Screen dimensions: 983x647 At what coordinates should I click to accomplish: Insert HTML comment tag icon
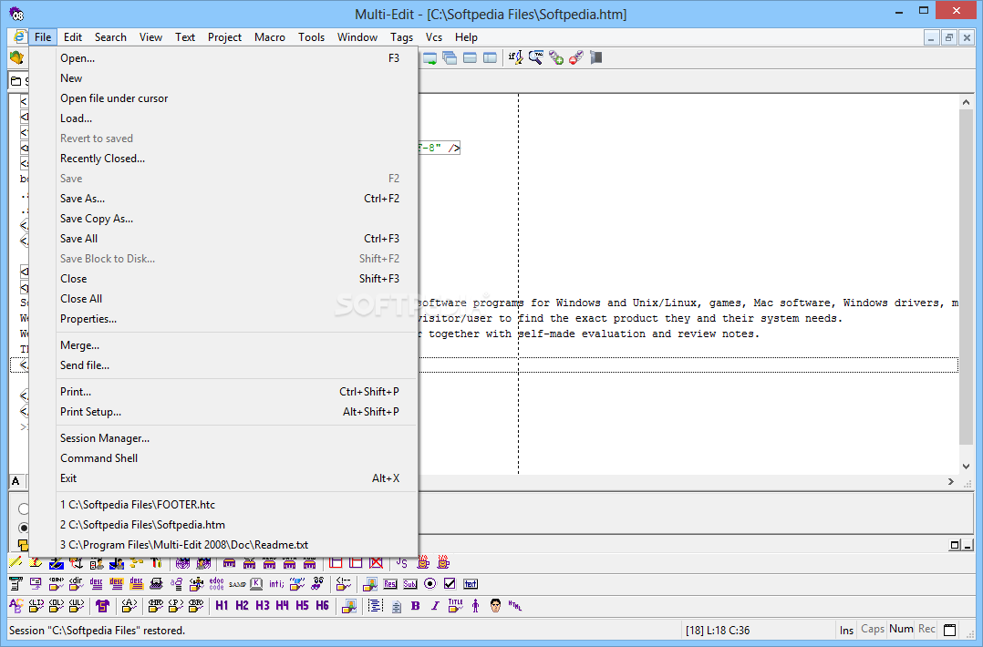click(343, 584)
